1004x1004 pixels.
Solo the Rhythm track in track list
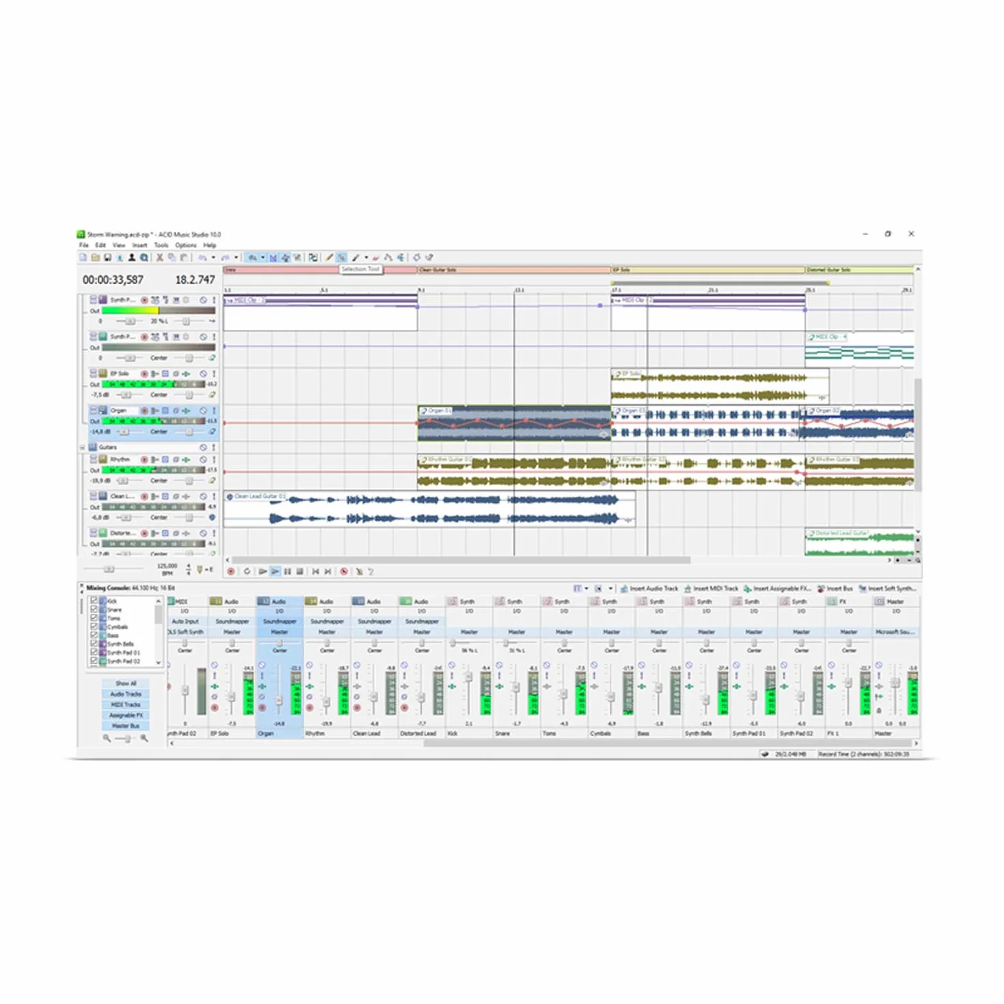213,460
